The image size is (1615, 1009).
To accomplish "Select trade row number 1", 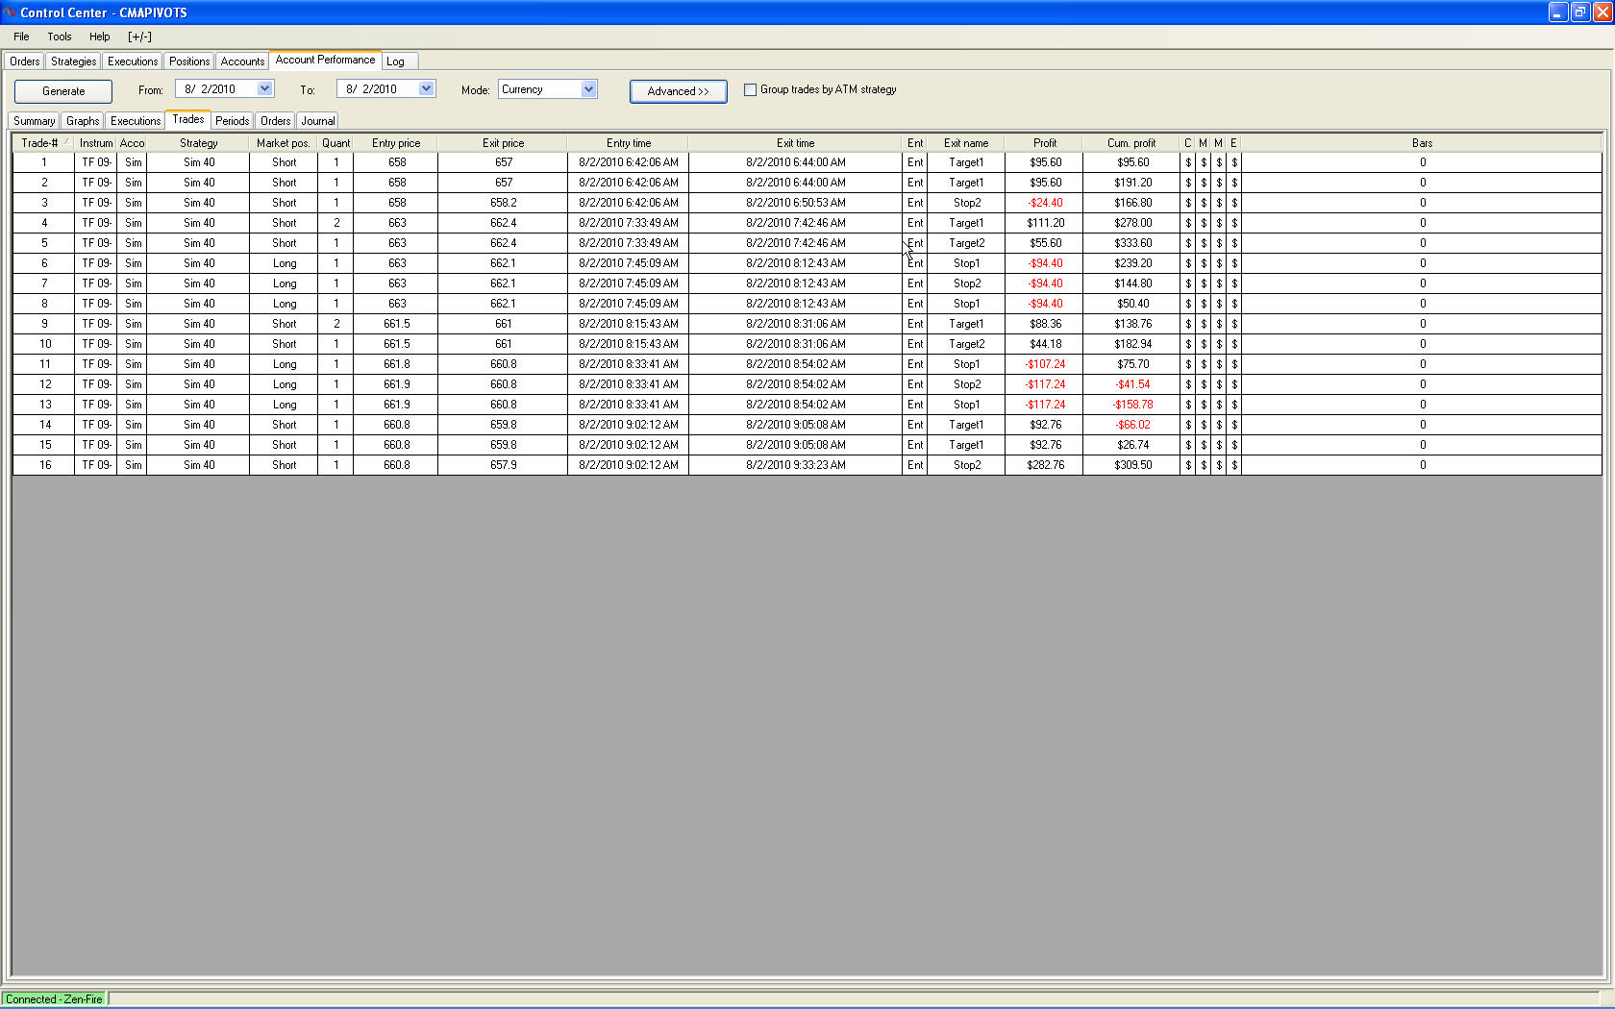I will pos(807,162).
